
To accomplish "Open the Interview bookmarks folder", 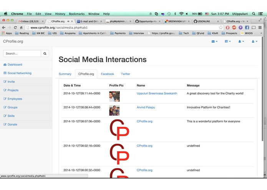I will pyautogui.click(x=136, y=33).
